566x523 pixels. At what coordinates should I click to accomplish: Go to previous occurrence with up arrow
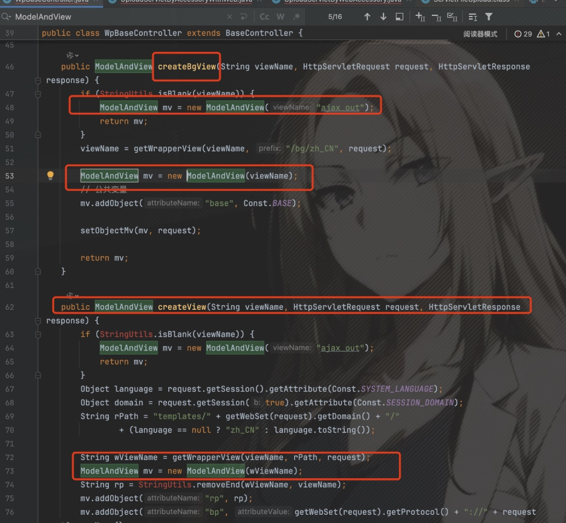coord(367,16)
